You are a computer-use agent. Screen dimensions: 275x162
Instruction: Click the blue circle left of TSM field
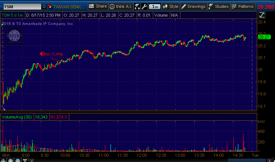point(1,7)
